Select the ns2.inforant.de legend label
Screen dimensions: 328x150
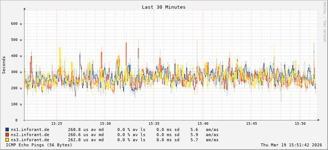30,135
